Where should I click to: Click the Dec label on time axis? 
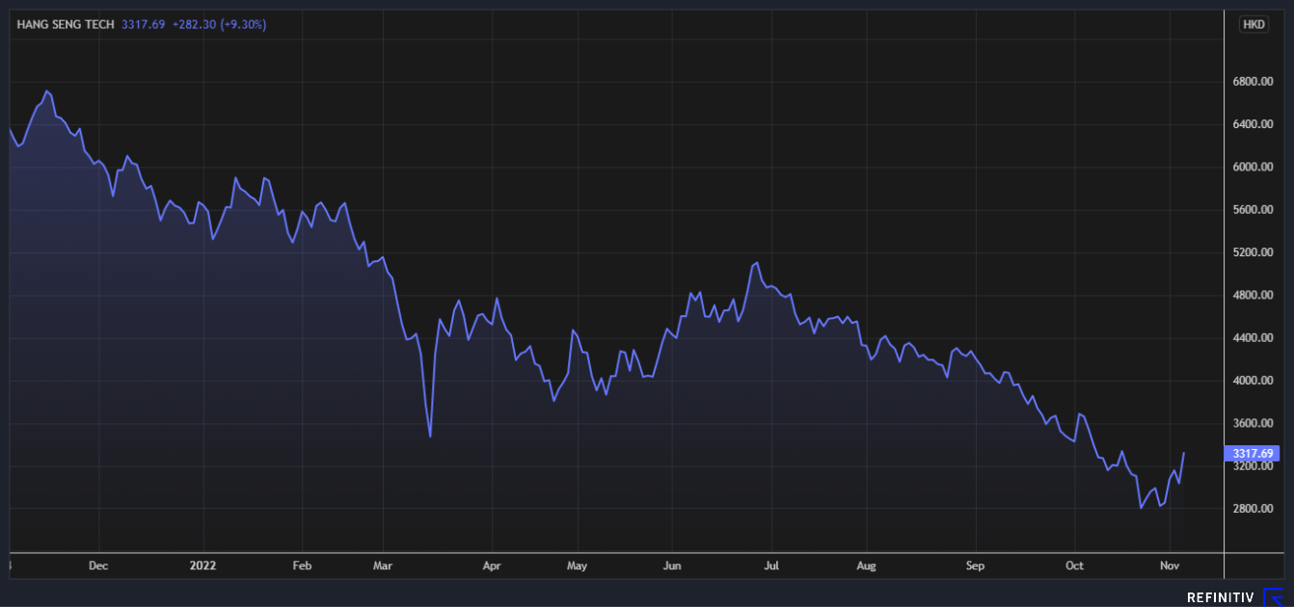point(98,566)
